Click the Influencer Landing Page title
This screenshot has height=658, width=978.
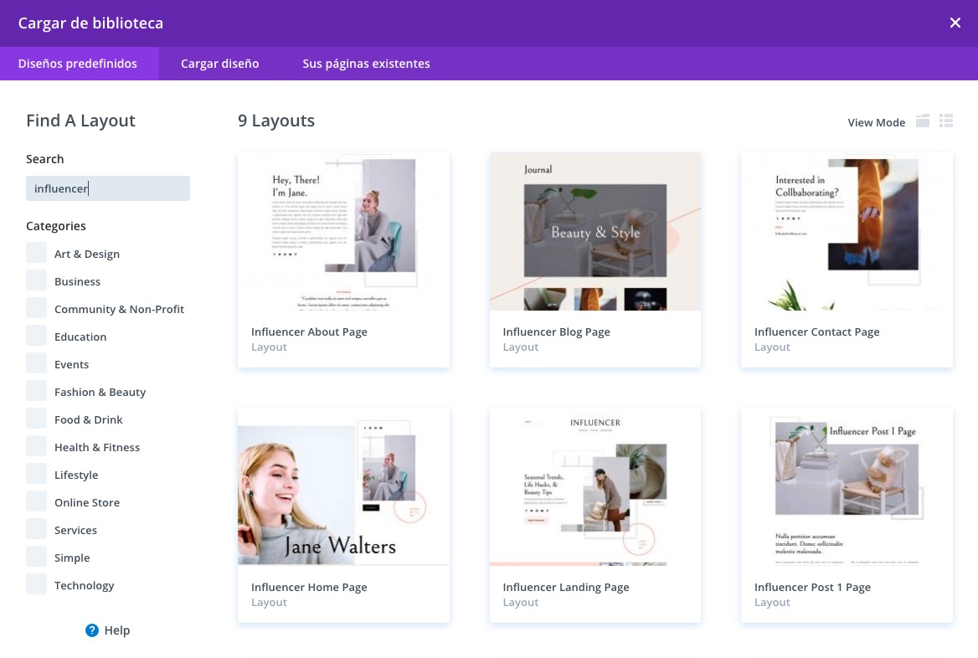(566, 587)
